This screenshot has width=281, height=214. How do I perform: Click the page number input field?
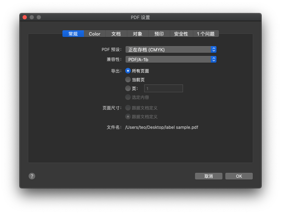[x=164, y=88]
